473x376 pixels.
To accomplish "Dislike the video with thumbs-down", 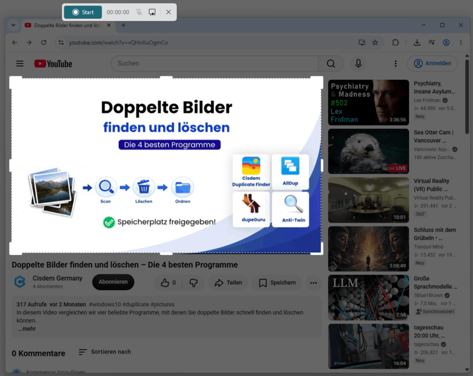I will coord(193,283).
